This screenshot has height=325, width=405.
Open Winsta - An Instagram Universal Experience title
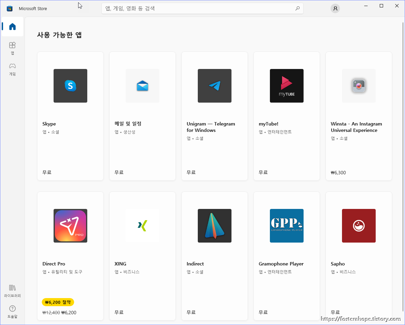(356, 127)
